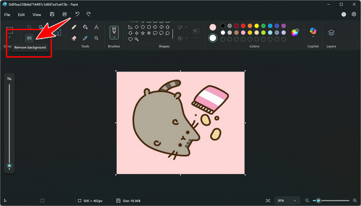Click the Remove background tool icon
Screen dimensions: 361x206
click(29, 38)
